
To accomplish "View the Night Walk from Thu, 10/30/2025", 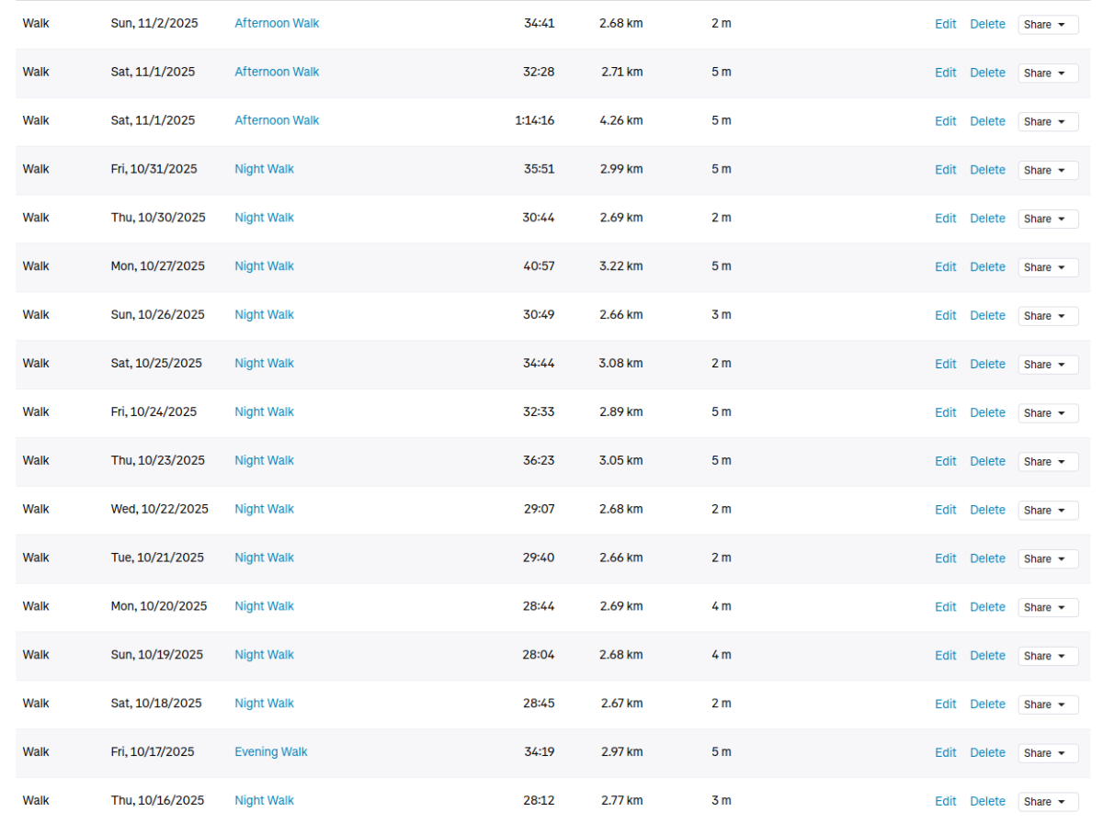I will click(x=264, y=218).
